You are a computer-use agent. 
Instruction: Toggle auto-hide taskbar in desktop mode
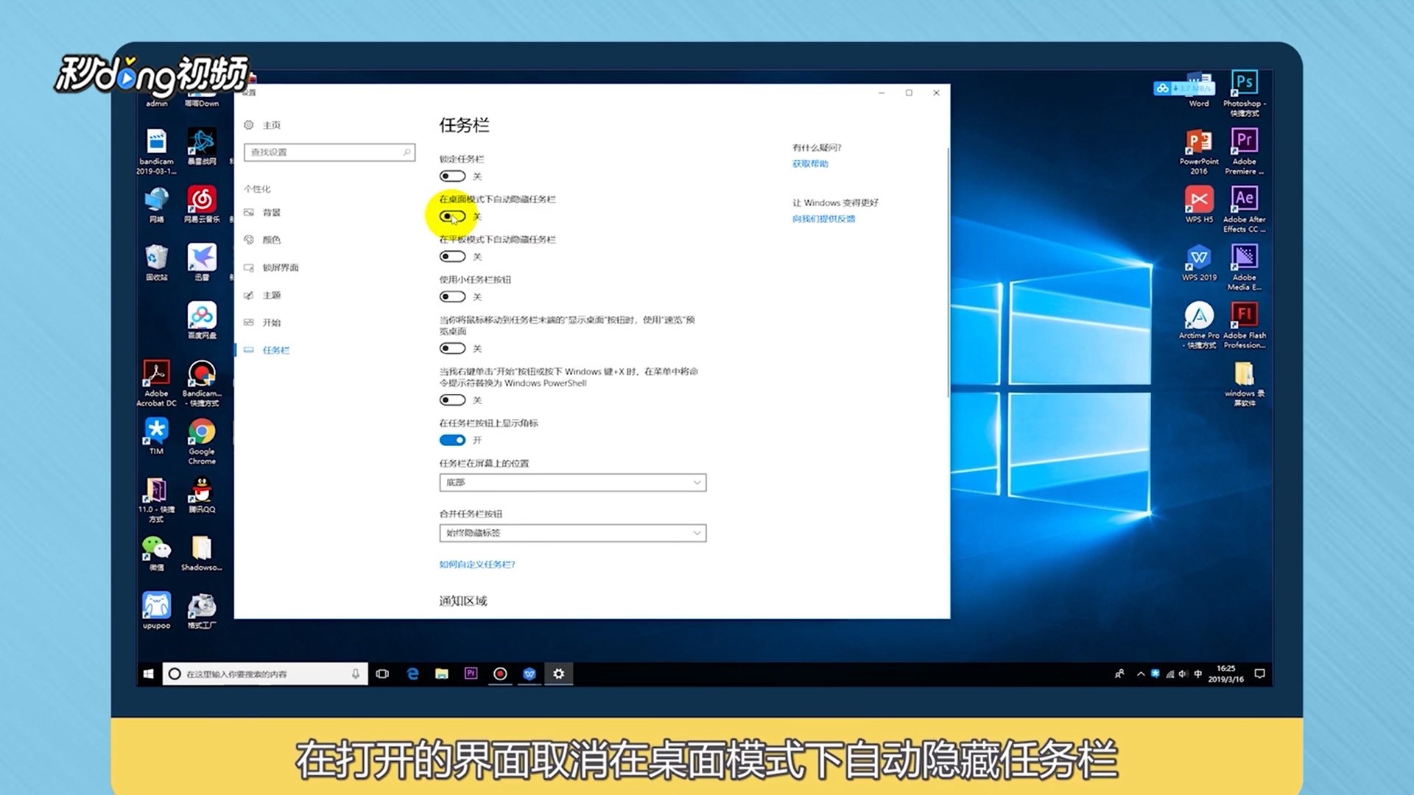452,216
